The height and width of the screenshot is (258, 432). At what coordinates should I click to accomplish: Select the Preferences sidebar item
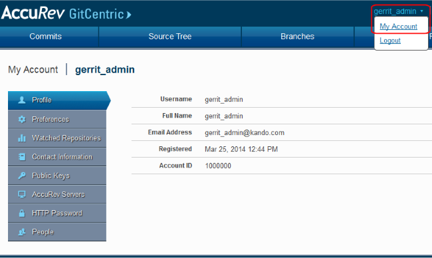pos(57,119)
